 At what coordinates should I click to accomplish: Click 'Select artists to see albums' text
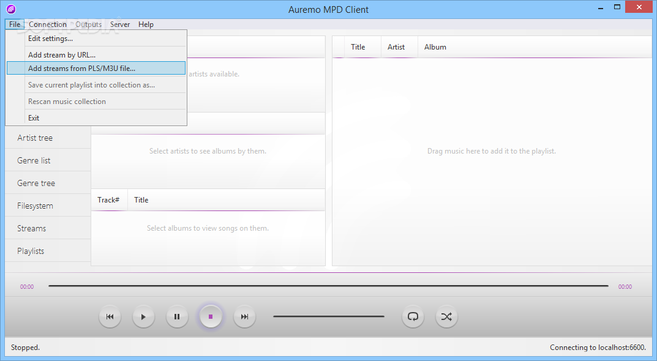tap(208, 151)
